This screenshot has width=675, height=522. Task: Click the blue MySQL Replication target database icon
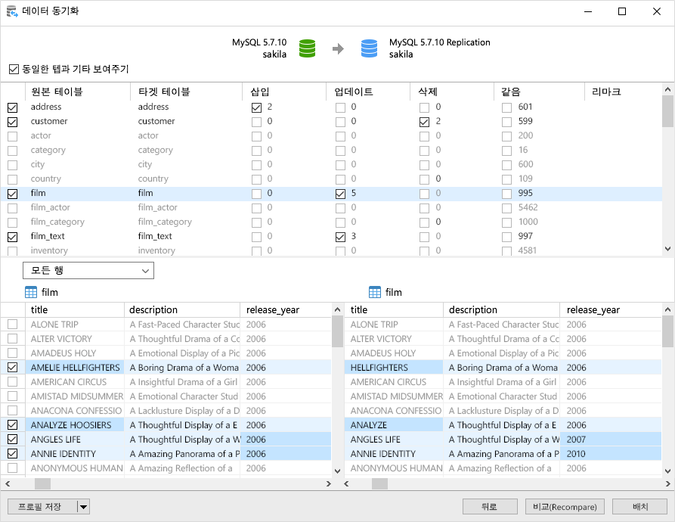[369, 46]
